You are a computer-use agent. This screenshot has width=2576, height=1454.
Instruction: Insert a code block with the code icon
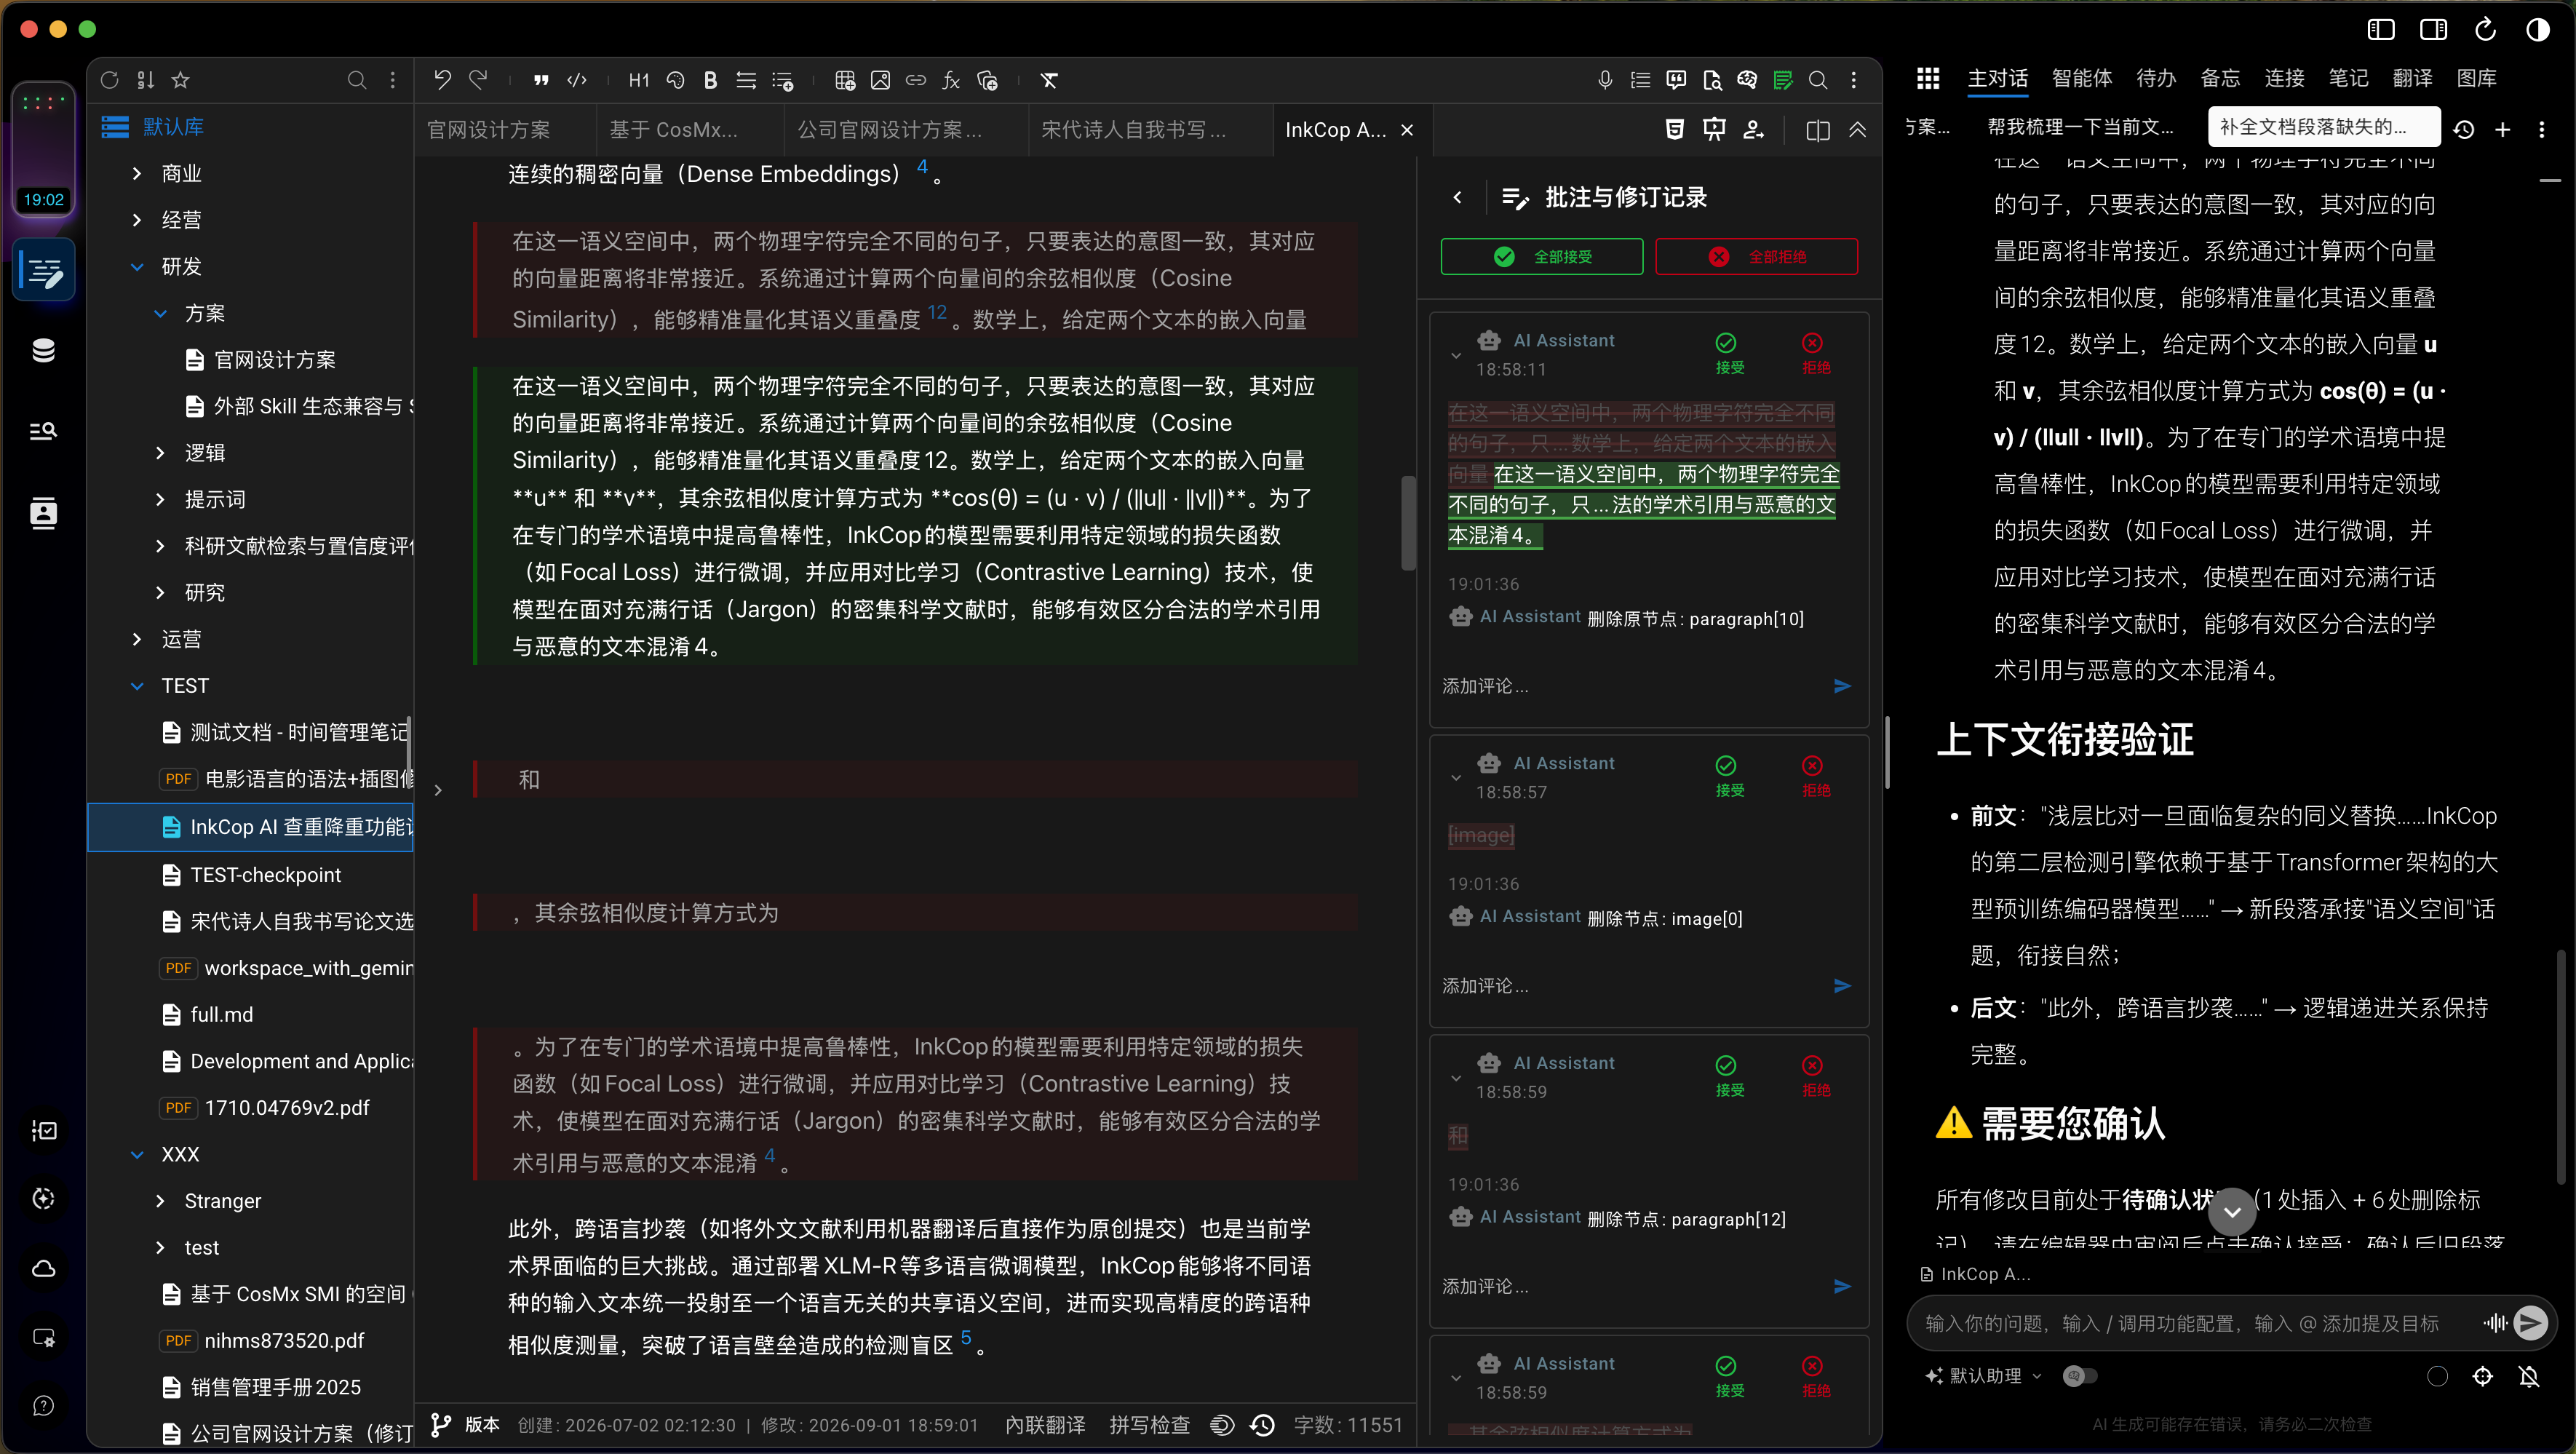[x=577, y=80]
